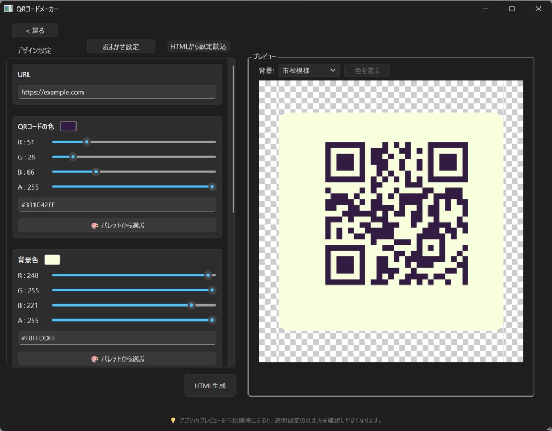Screen dimensions: 552x431
Task: Click the palette icon in the background color button
Action: [x=94, y=359]
